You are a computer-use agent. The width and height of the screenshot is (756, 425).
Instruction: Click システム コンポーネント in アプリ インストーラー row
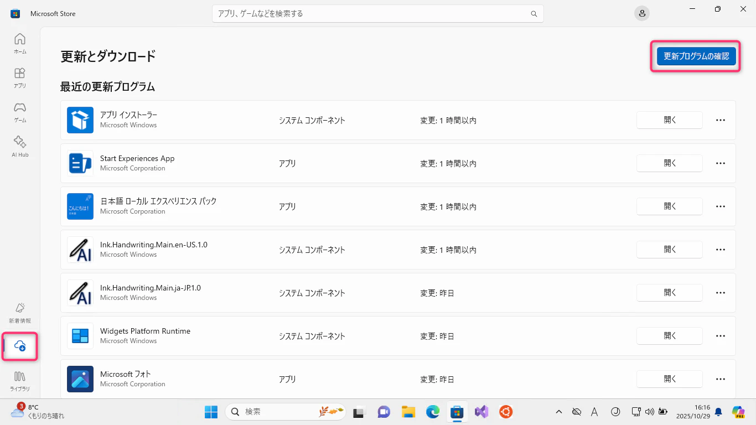click(312, 121)
